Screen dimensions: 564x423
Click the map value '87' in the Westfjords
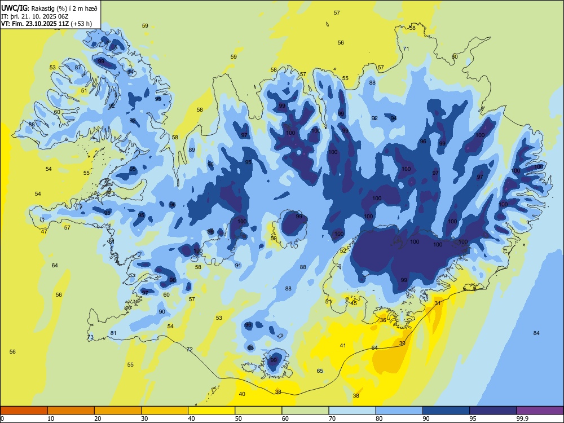[78, 67]
